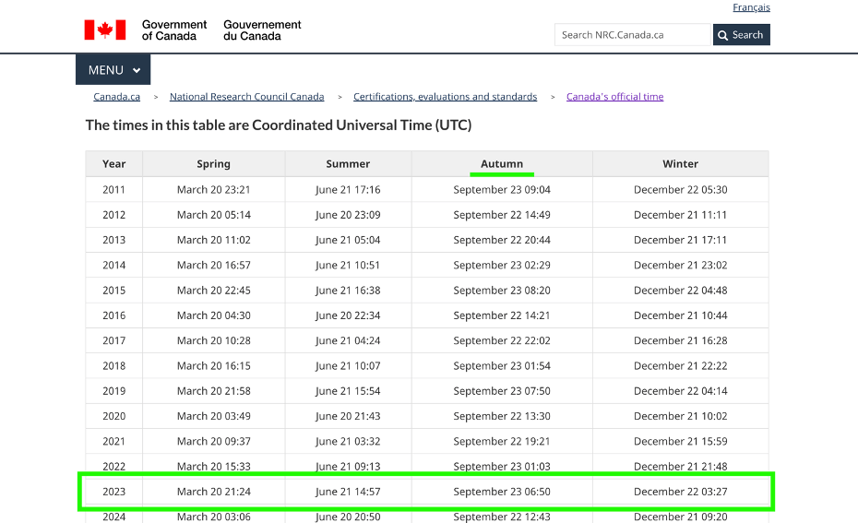Open Canada's official time breadcrumb
The height and width of the screenshot is (523, 858).
point(614,96)
